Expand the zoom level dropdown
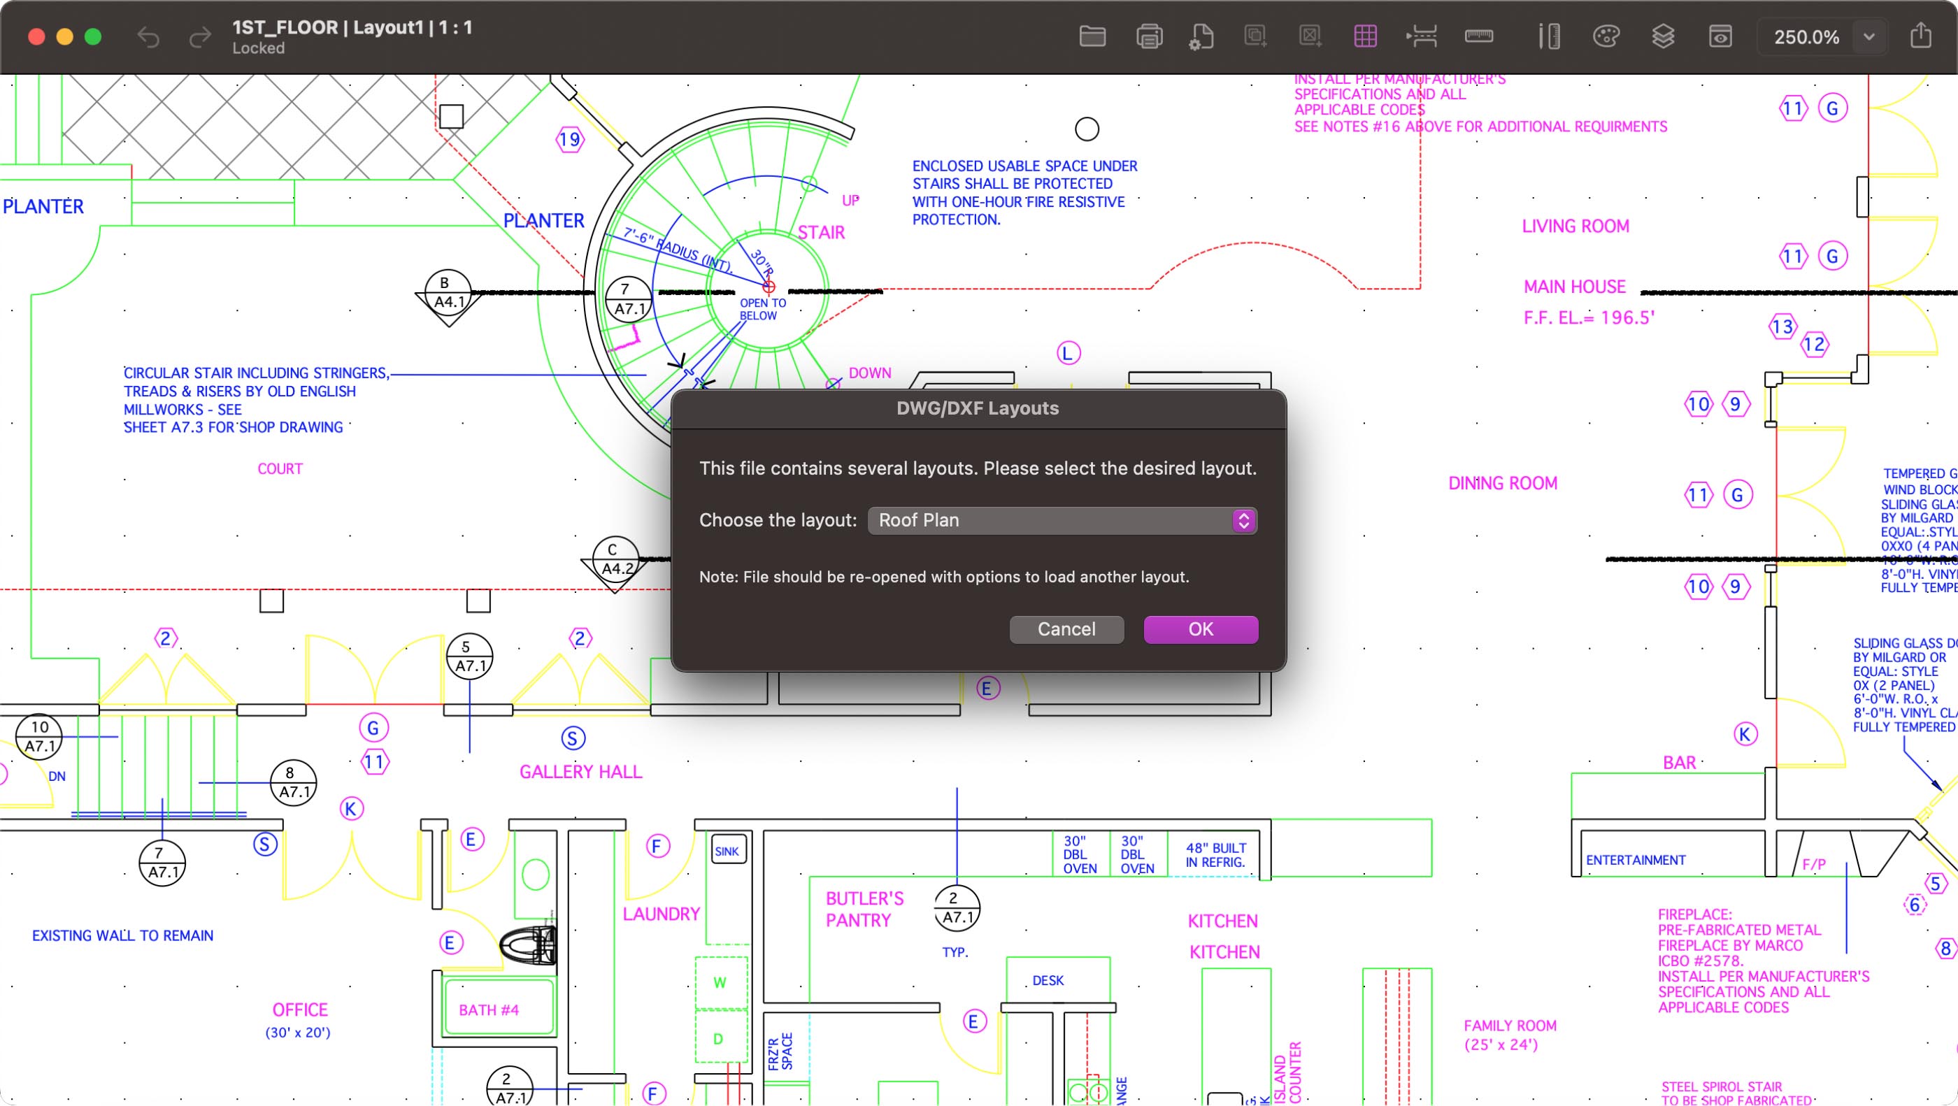 point(1868,36)
